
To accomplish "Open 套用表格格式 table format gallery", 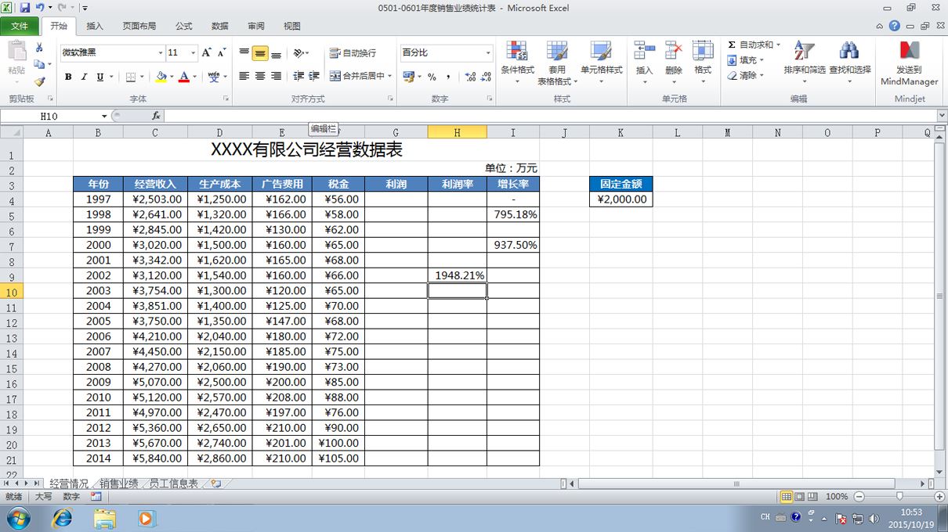I will pos(557,63).
